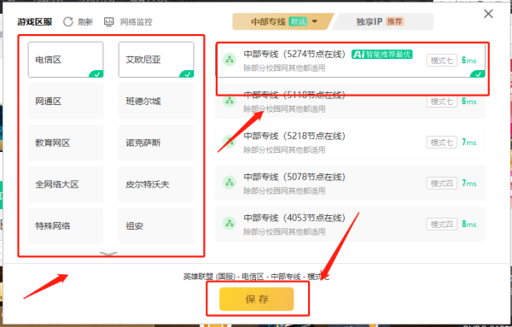This screenshot has height=327, width=512.
Task: Select the 教育网区 network region
Action: (66, 143)
